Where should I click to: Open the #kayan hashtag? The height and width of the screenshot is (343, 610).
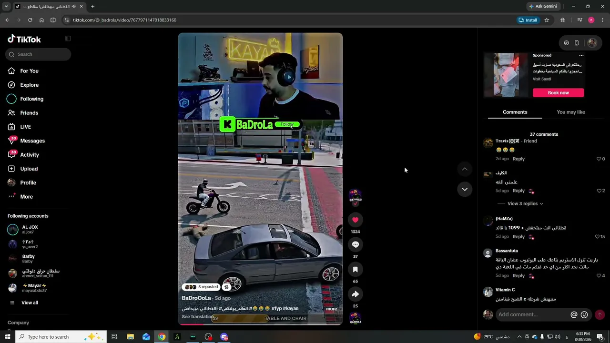pyautogui.click(x=291, y=309)
